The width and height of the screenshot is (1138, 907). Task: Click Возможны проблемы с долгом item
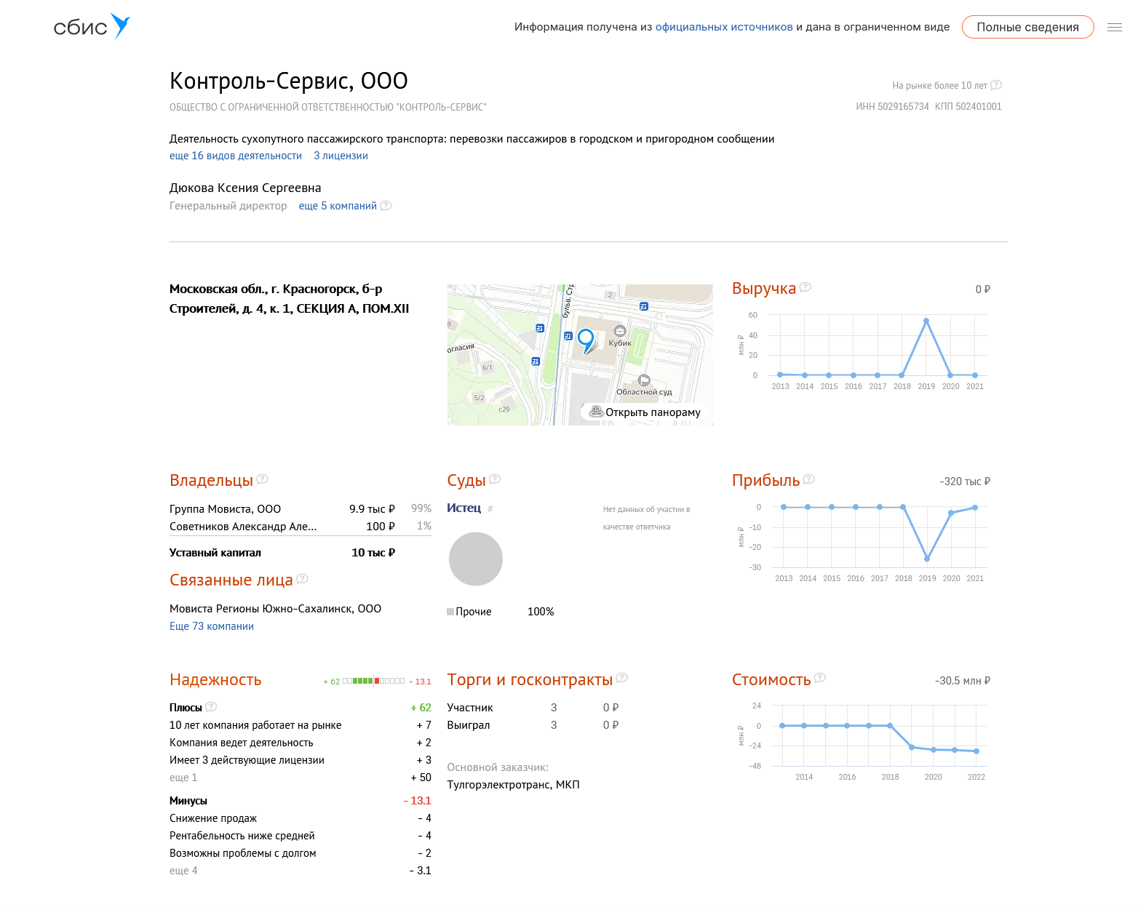[x=301, y=853]
